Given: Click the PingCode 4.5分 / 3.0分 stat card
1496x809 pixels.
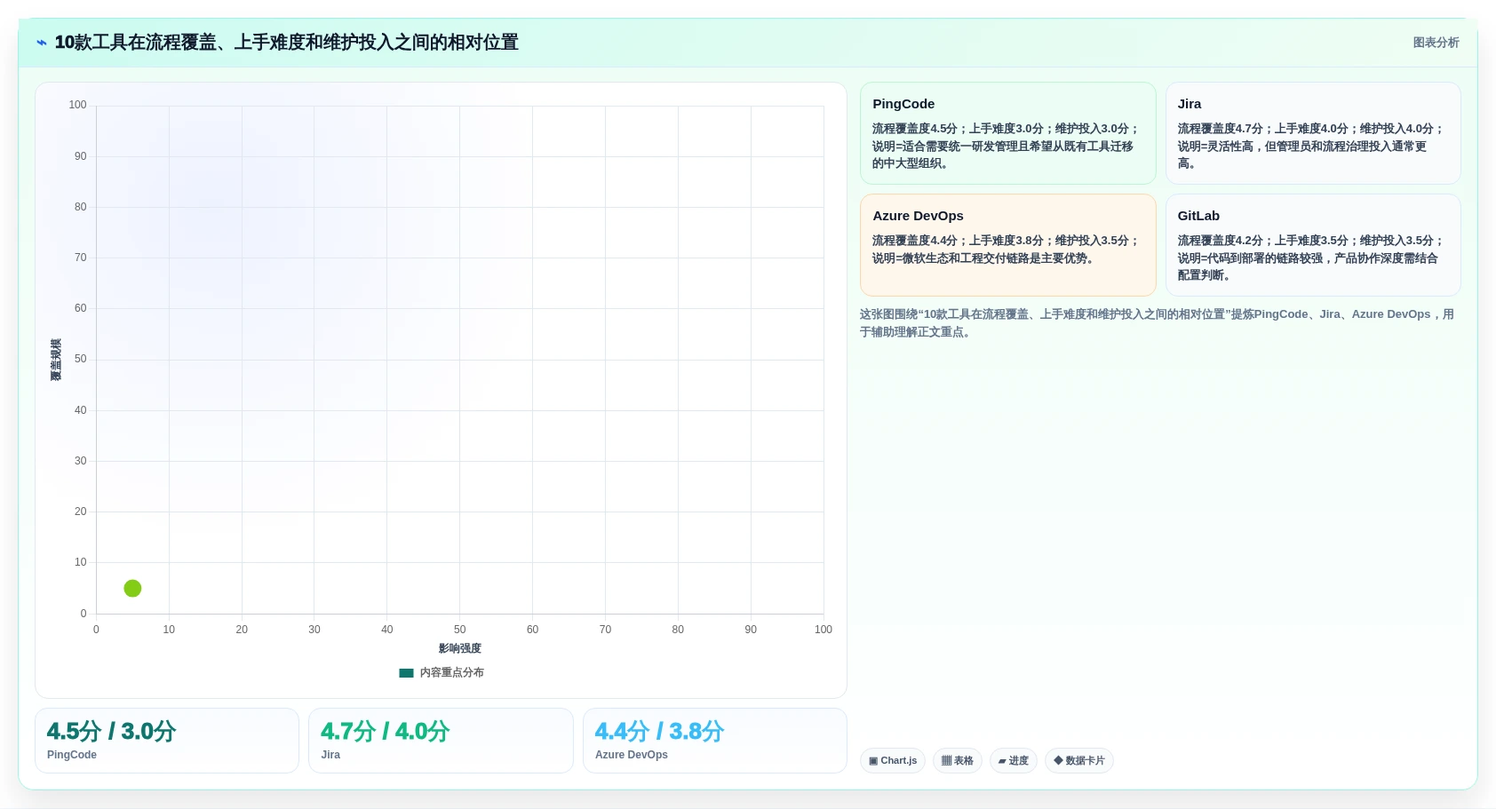Looking at the screenshot, I should pyautogui.click(x=167, y=741).
